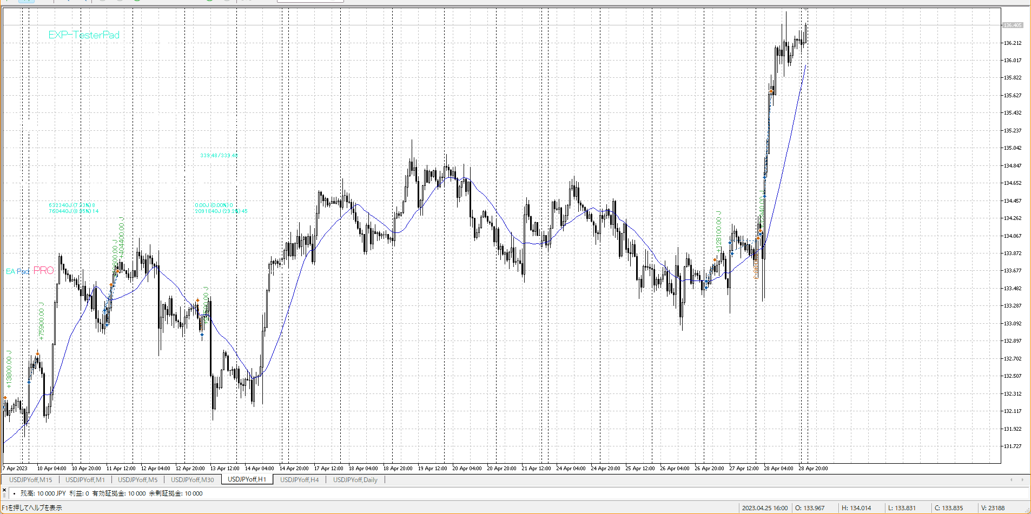
Task: Open the USDJPYoff,M1 chart tab
Action: point(85,479)
